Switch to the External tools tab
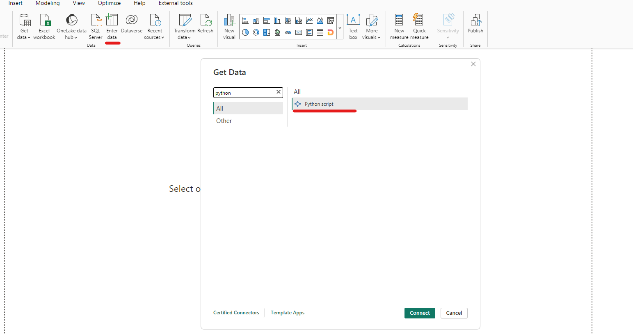633x334 pixels. tap(176, 3)
